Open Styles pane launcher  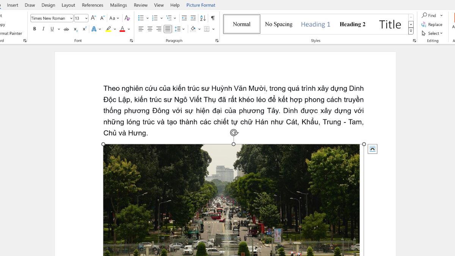point(414,41)
